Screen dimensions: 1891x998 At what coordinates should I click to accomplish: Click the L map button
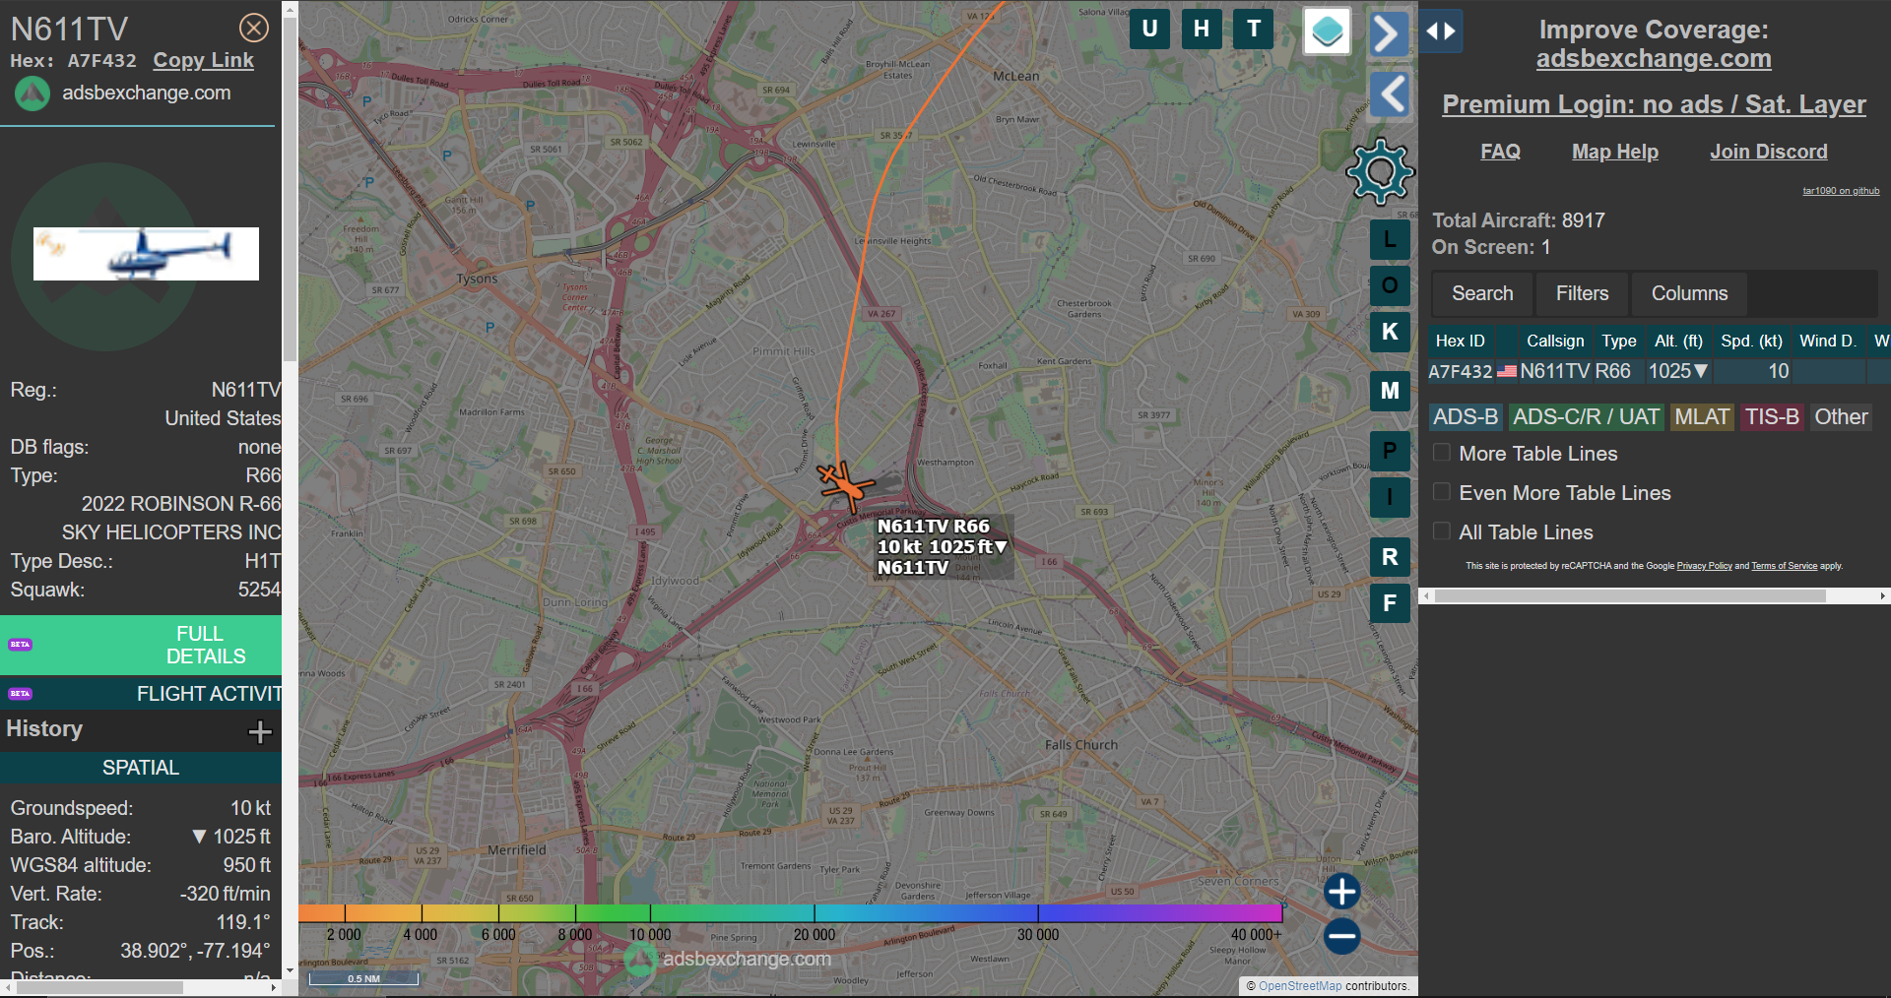[x=1390, y=239]
